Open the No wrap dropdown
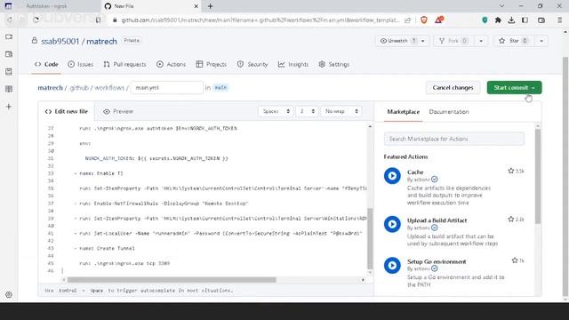The height and width of the screenshot is (320, 569). point(341,111)
